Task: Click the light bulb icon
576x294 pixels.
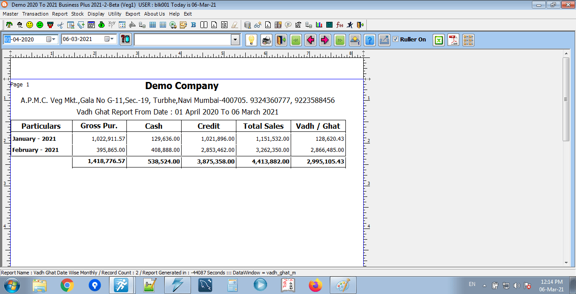Action: [251, 40]
